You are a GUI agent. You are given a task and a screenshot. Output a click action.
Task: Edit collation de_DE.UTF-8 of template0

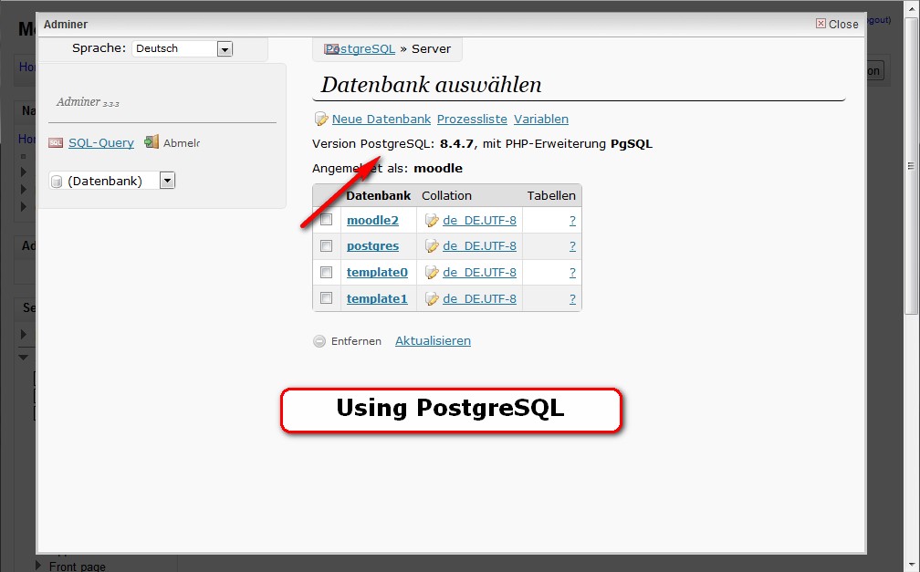coord(479,272)
